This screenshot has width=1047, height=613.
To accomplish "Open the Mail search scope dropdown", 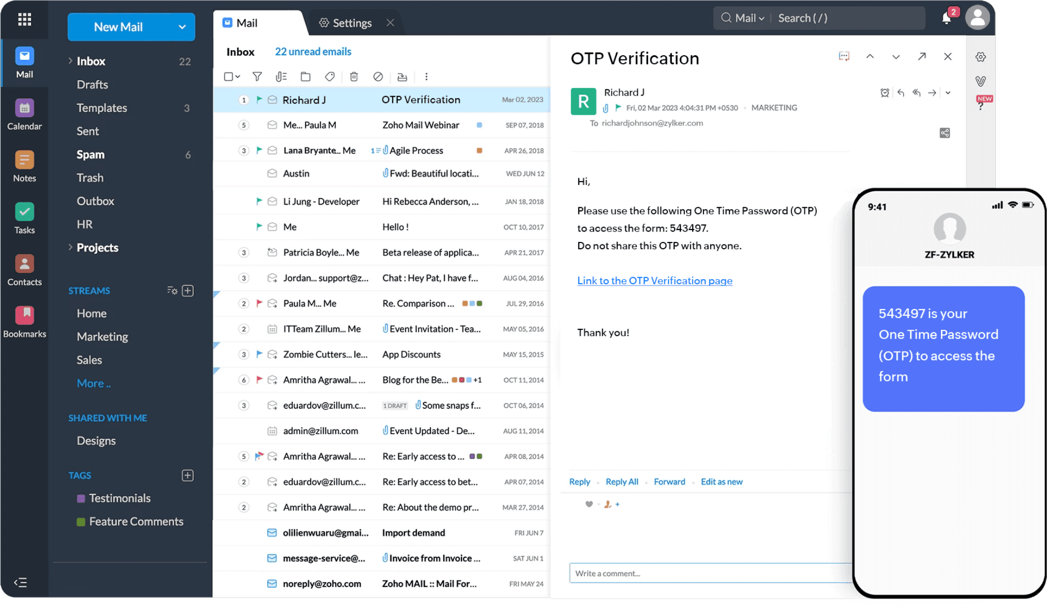I will [x=750, y=18].
